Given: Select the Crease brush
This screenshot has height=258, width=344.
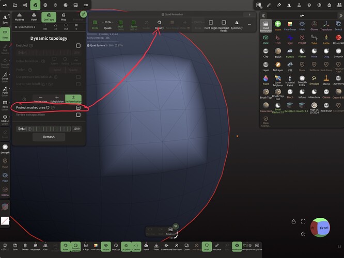Looking at the screenshot, I should [326, 93].
